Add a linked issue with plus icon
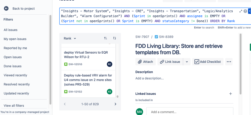The height and width of the screenshot is (115, 251). 231,94
